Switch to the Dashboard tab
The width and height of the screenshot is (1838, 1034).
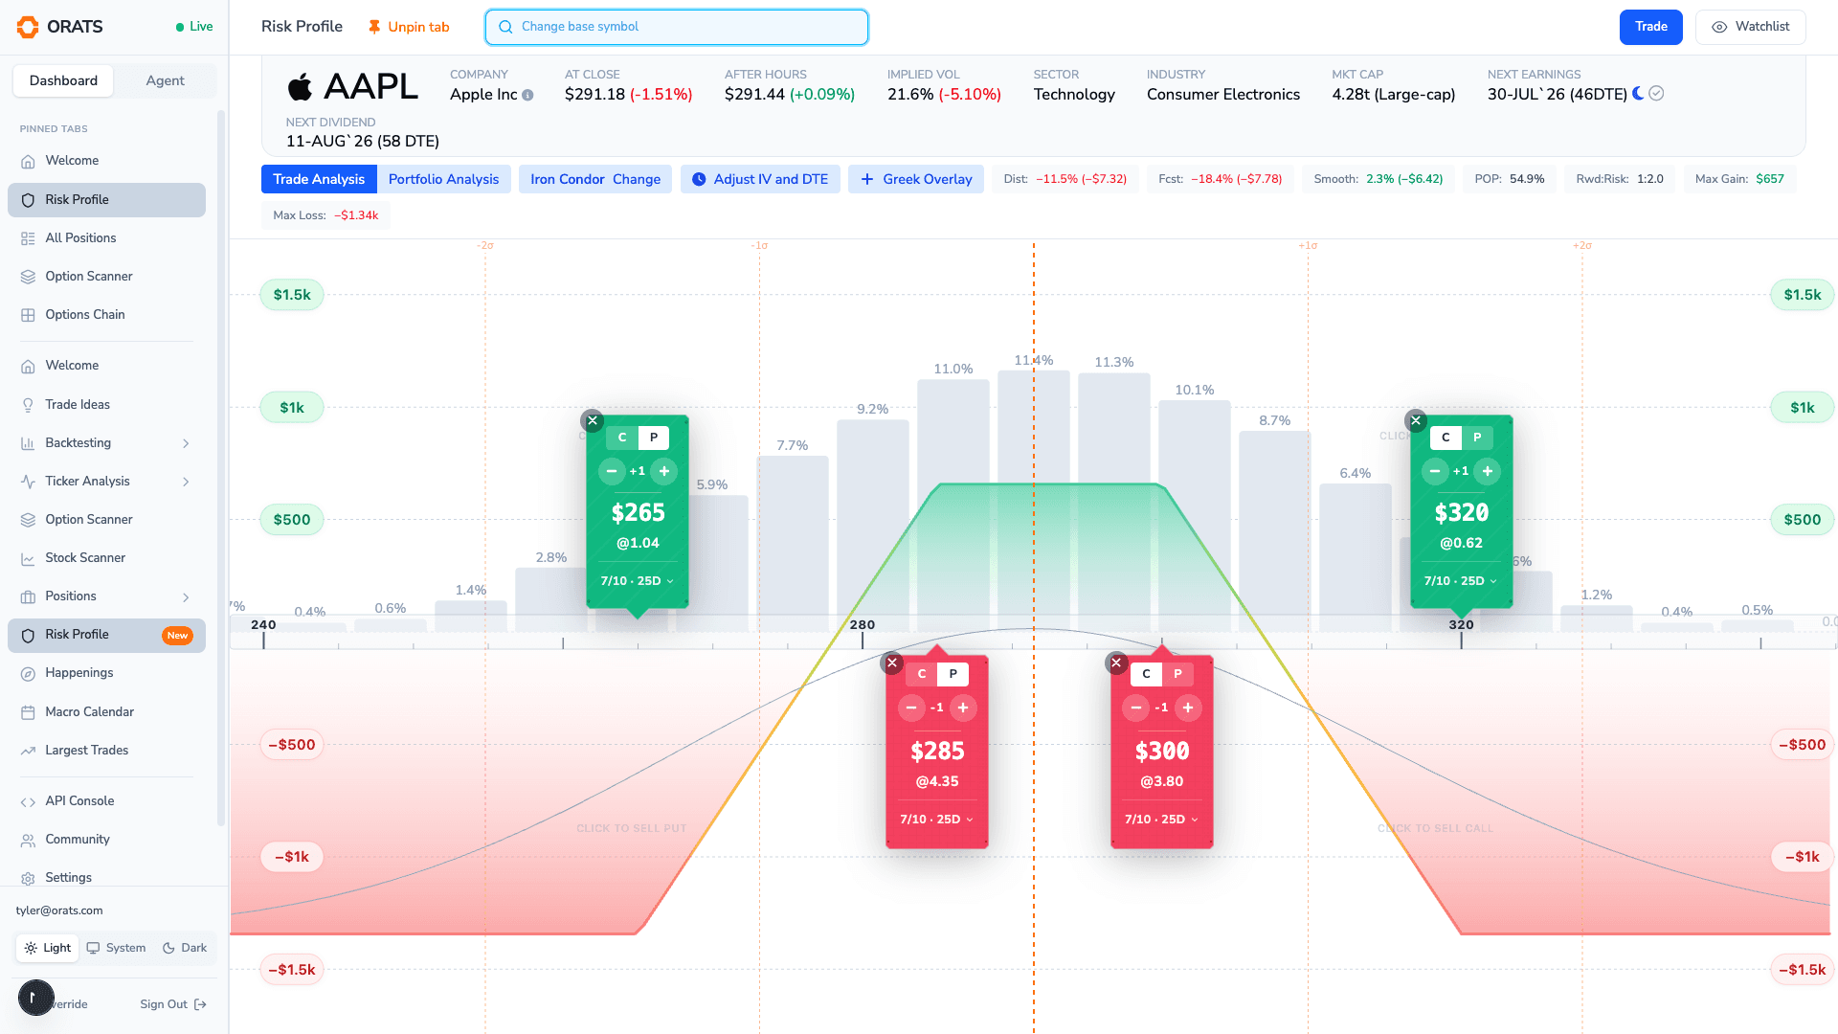click(63, 81)
